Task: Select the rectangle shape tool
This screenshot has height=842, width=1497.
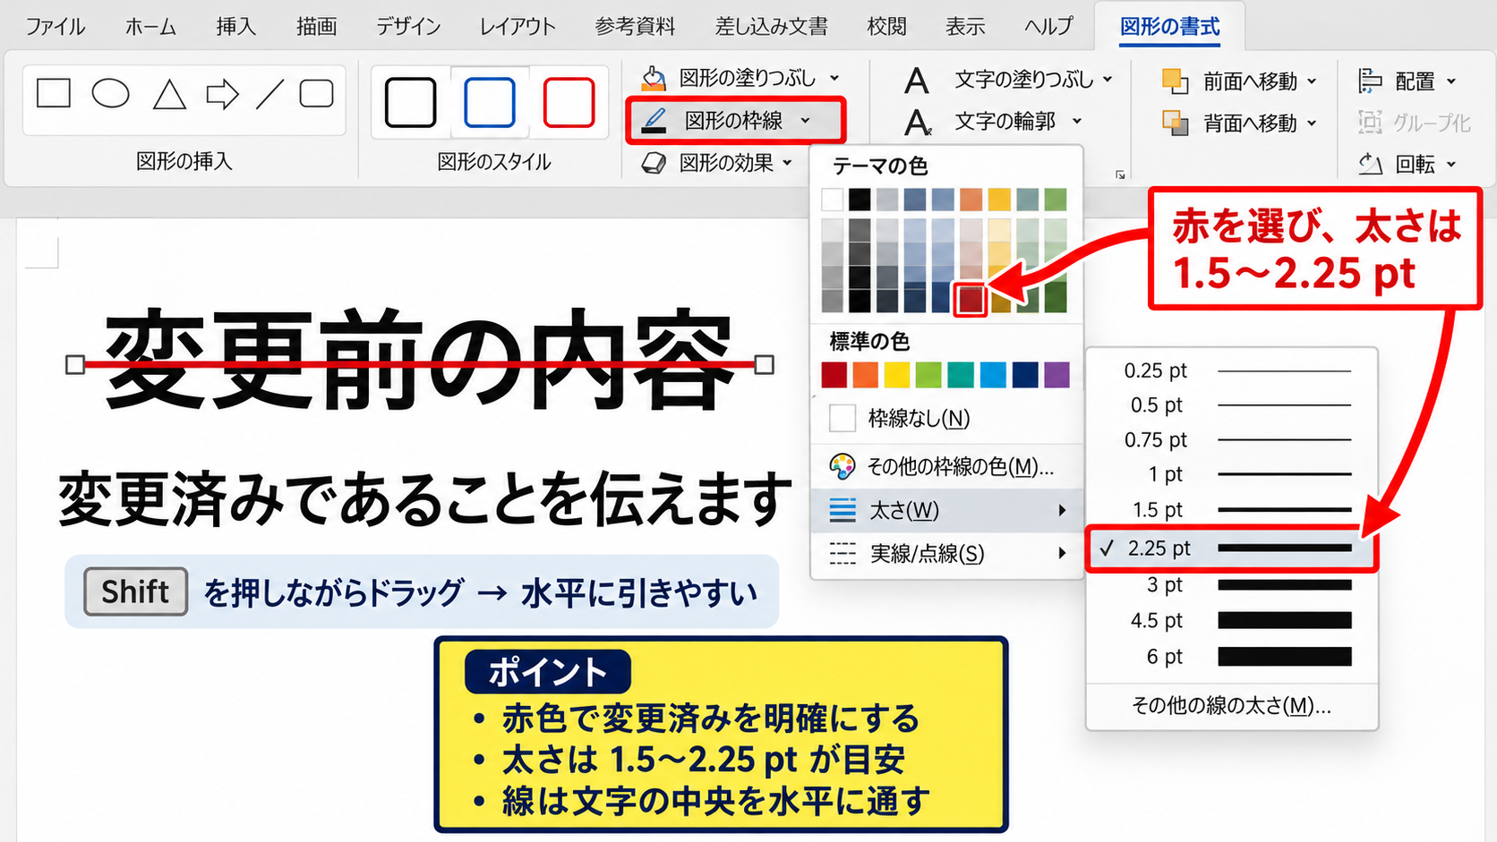Action: coord(54,93)
